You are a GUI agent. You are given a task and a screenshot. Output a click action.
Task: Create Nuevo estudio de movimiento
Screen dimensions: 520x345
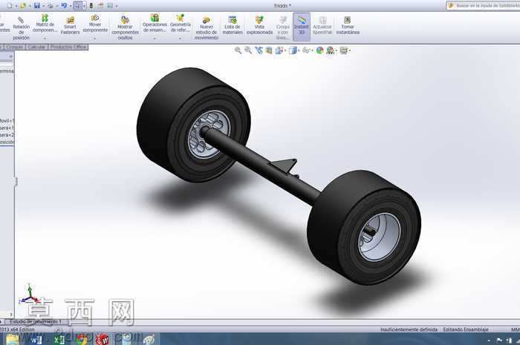207,28
